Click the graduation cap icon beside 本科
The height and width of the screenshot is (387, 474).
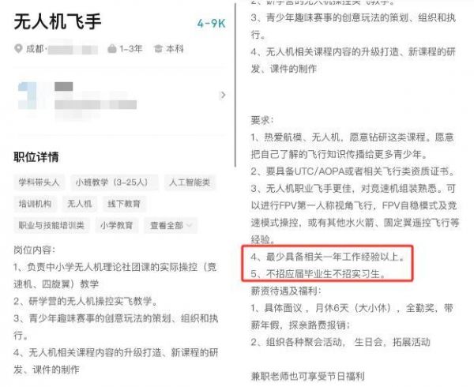click(x=158, y=49)
